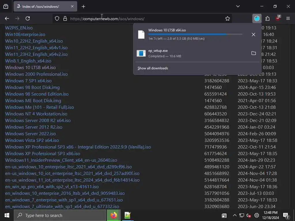Download Windows Vista SP2 x64.iso

coord(32,140)
